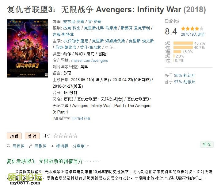The height and width of the screenshot is (187, 221).
Task: Mark movie as 看过 (watched)
Action: tap(32, 136)
